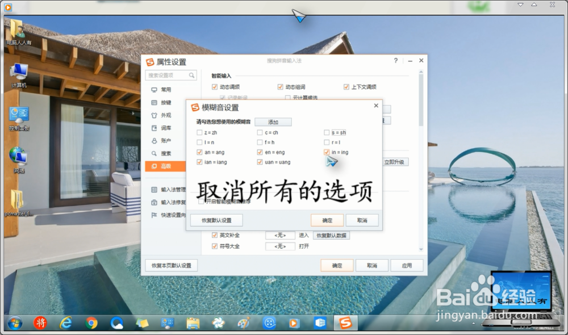Switch to the 按键 settings category
Screen dimensions: 568x335
pyautogui.click(x=165, y=103)
